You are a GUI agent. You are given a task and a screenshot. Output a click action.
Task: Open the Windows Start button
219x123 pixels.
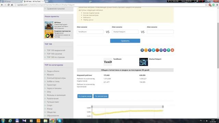(x=3, y=121)
